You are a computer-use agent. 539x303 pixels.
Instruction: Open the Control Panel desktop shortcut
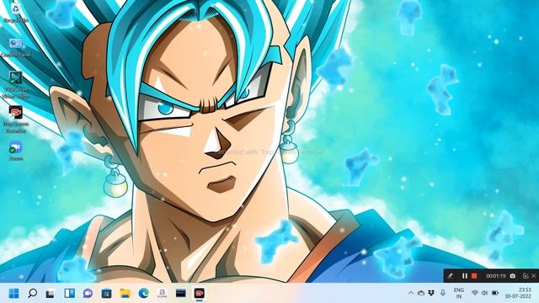point(15,47)
